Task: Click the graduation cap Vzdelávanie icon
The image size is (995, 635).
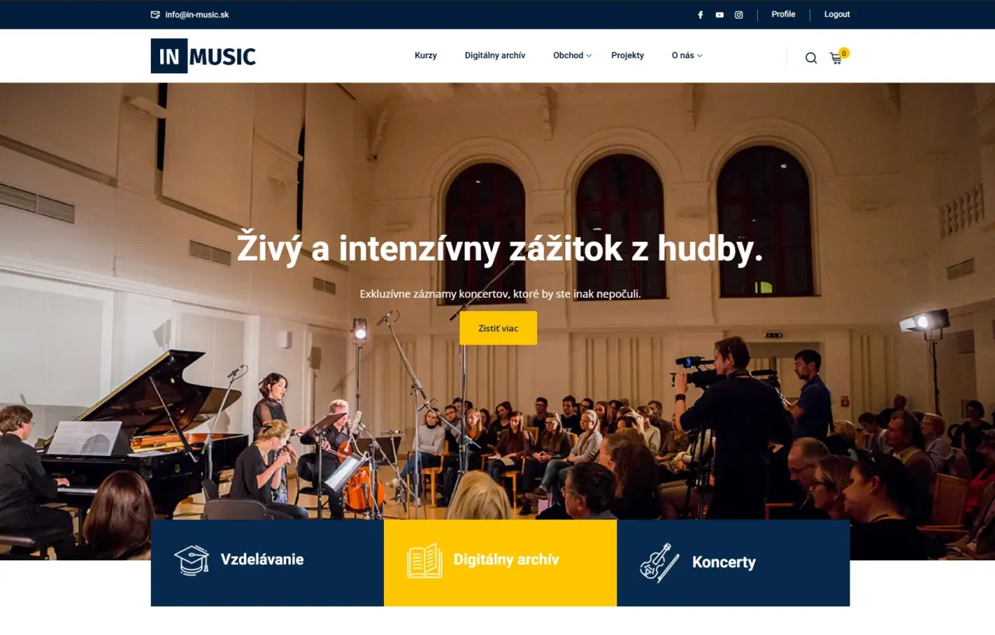Action: [191, 560]
